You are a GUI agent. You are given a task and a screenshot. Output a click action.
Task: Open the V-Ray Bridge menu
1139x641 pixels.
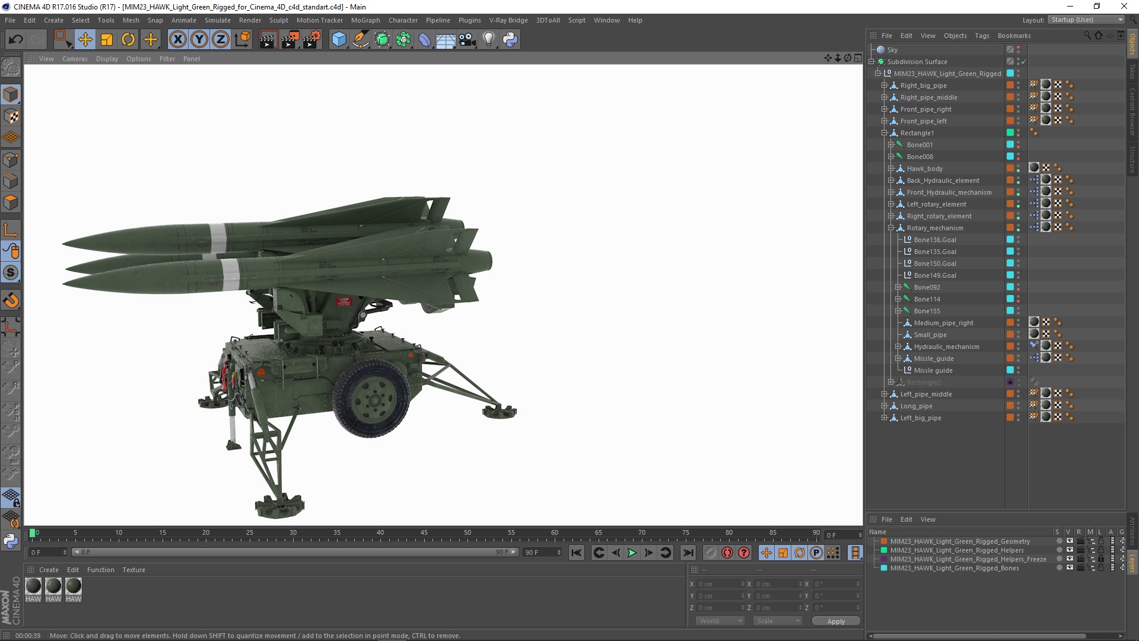pos(508,20)
